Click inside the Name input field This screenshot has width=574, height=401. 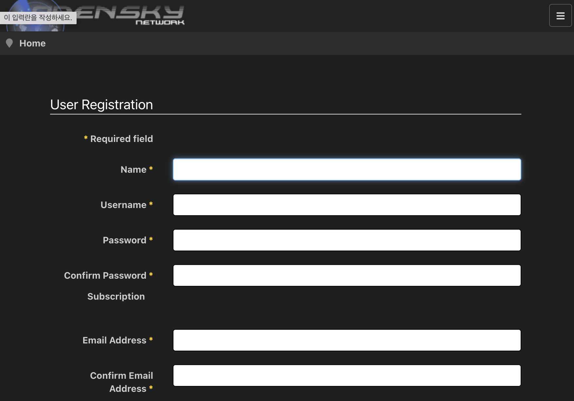click(x=347, y=169)
